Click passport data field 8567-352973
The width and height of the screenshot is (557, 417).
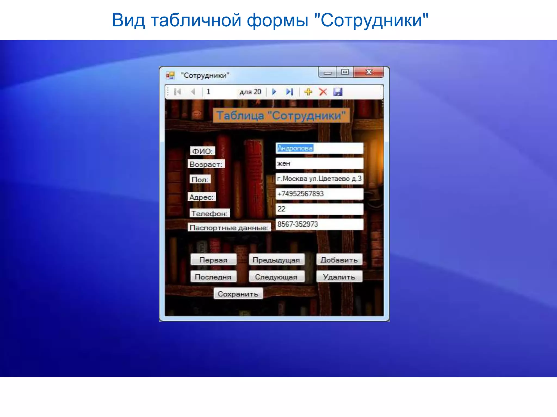click(x=319, y=224)
